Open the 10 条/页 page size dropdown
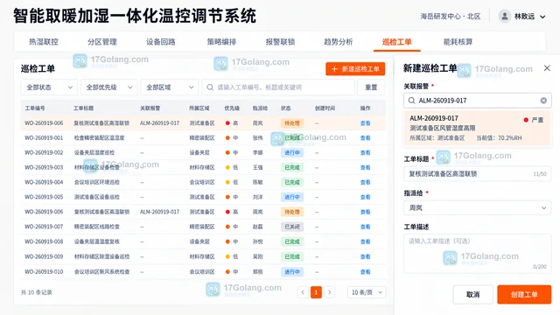560x315 pixels. (x=367, y=292)
